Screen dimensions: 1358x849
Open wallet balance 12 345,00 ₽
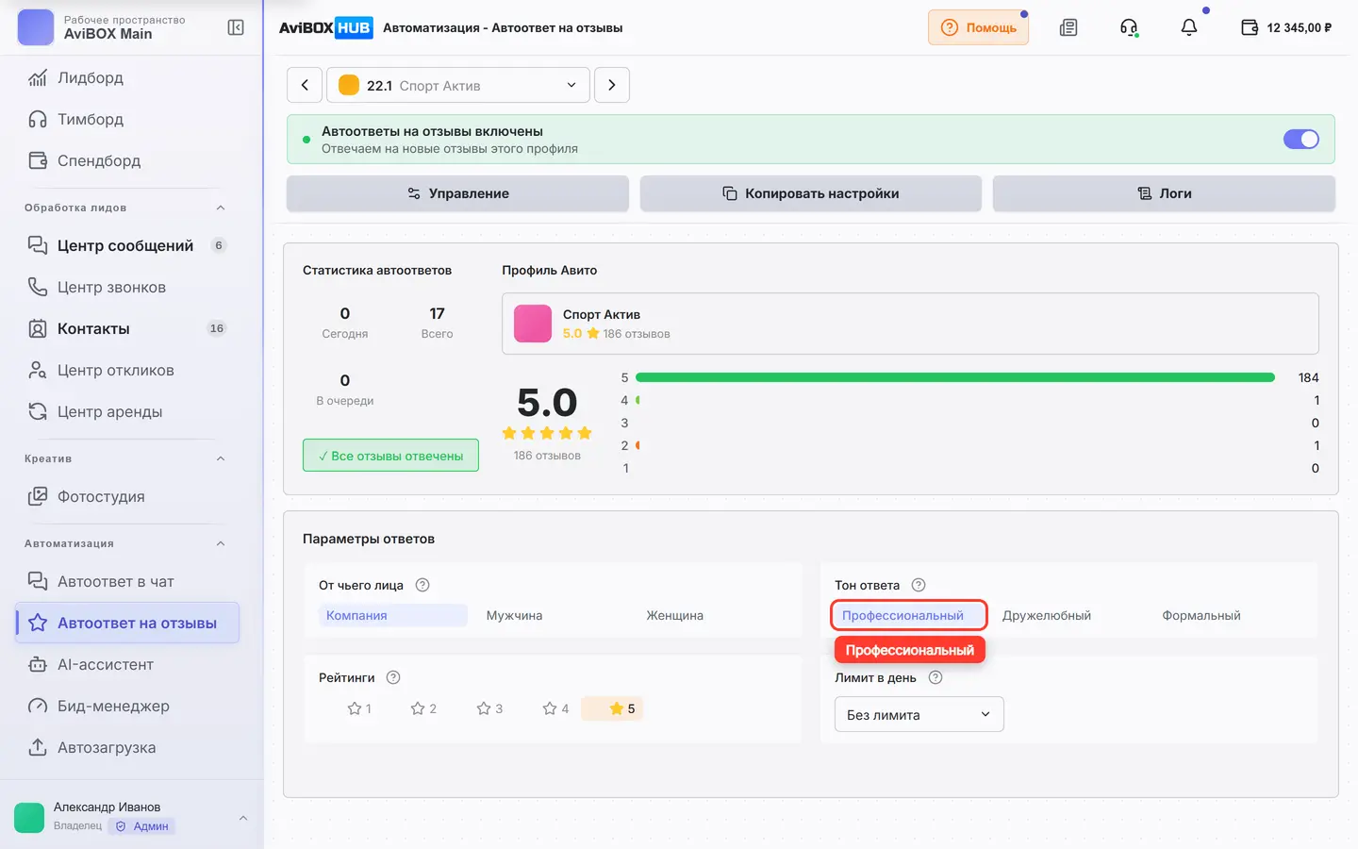[x=1286, y=27]
